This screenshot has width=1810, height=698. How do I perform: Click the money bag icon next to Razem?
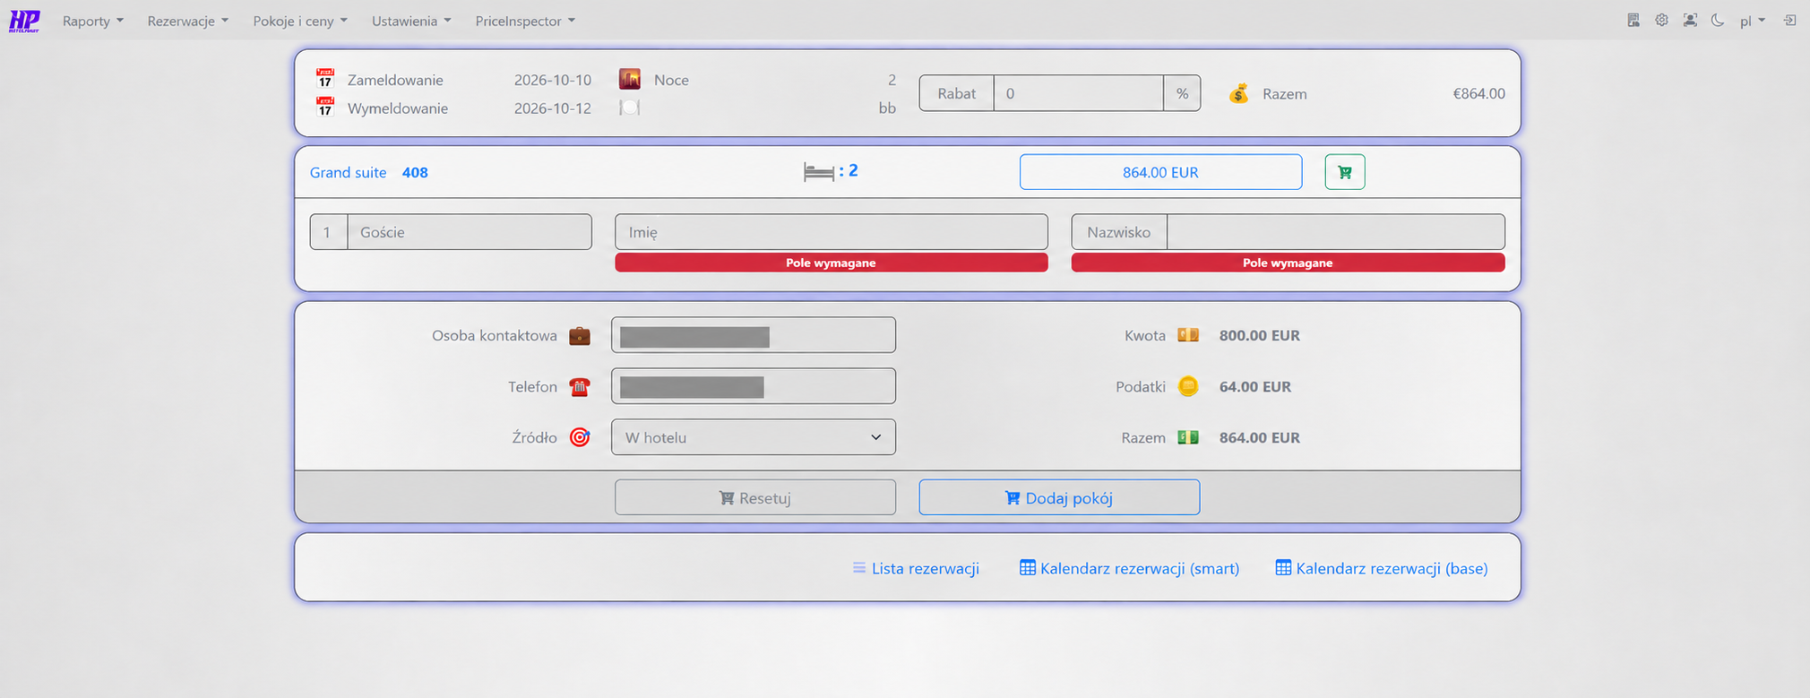[x=1238, y=93]
